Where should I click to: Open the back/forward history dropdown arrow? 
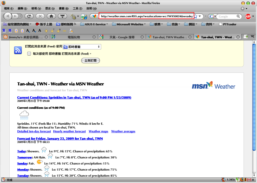coord(20,16)
